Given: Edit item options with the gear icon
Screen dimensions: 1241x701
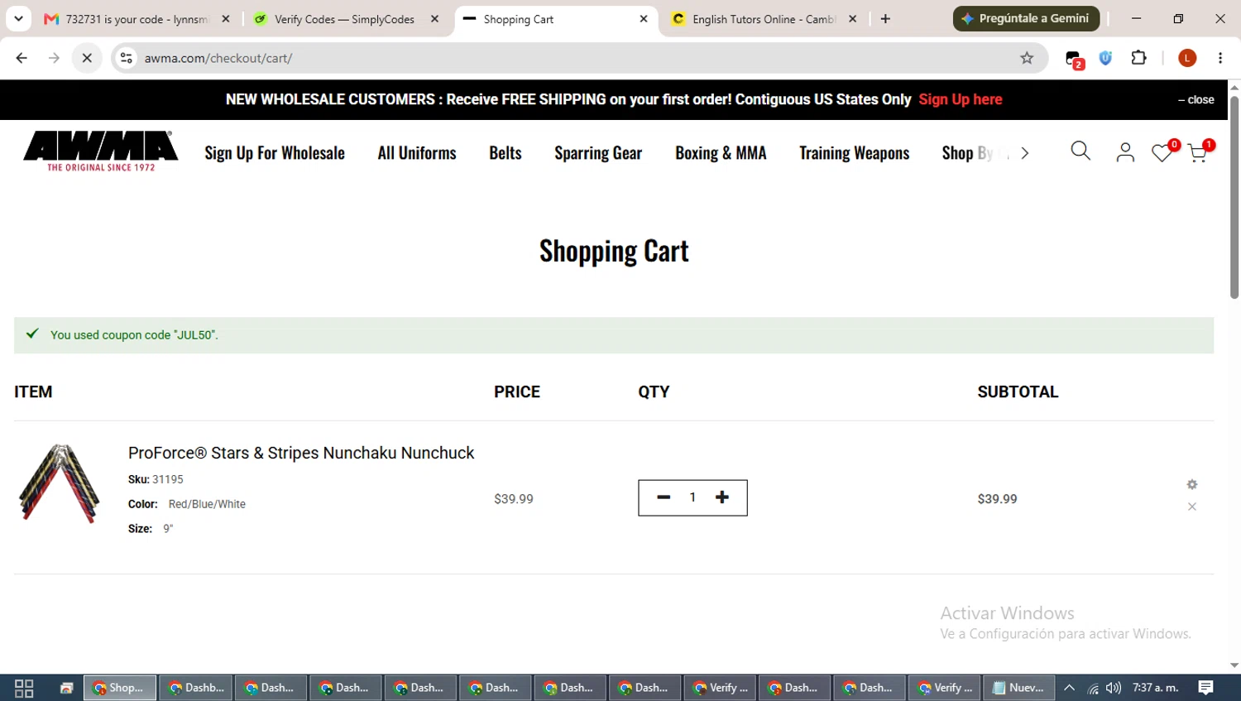Looking at the screenshot, I should pyautogui.click(x=1192, y=484).
